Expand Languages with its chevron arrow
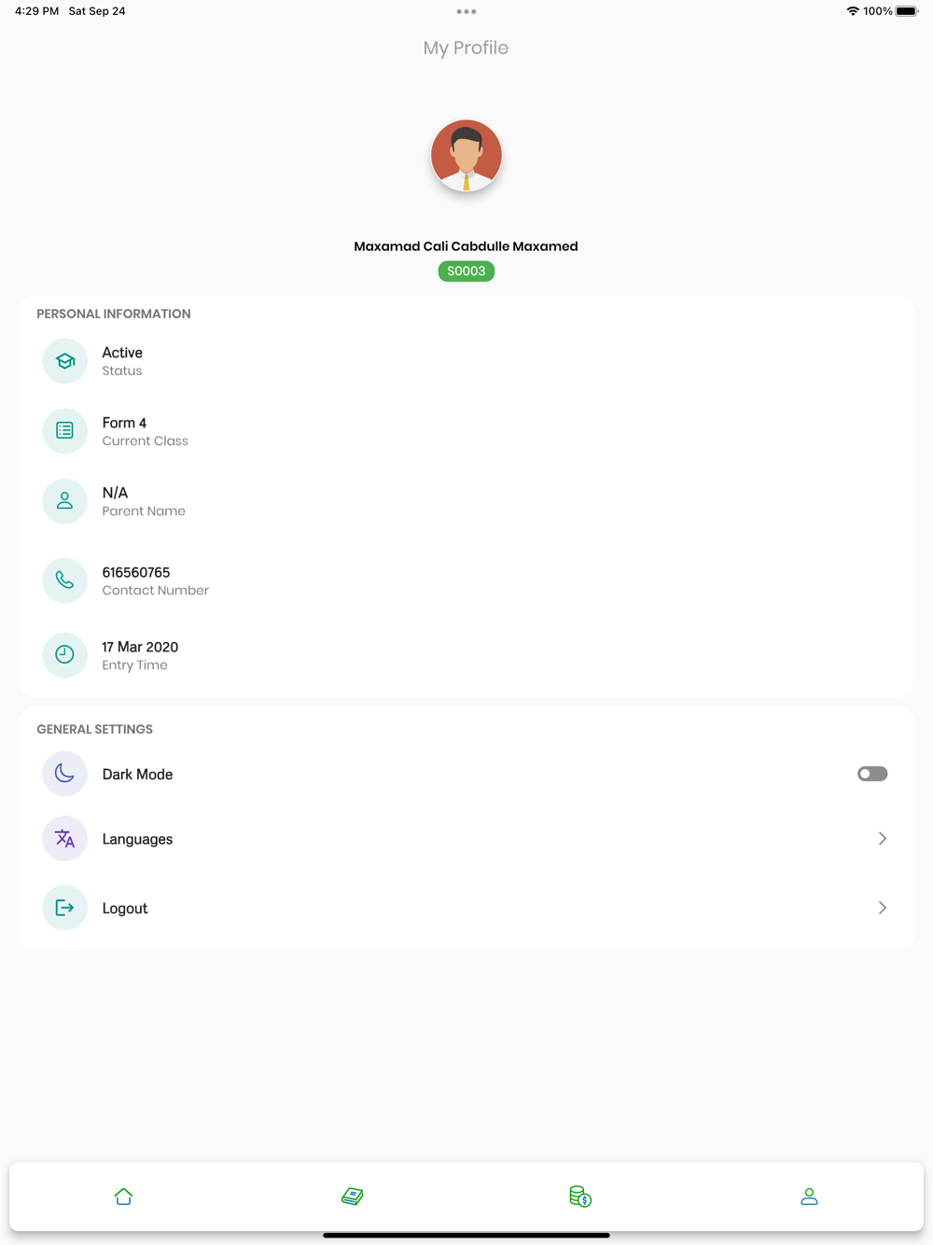This screenshot has width=933, height=1245. 882,839
